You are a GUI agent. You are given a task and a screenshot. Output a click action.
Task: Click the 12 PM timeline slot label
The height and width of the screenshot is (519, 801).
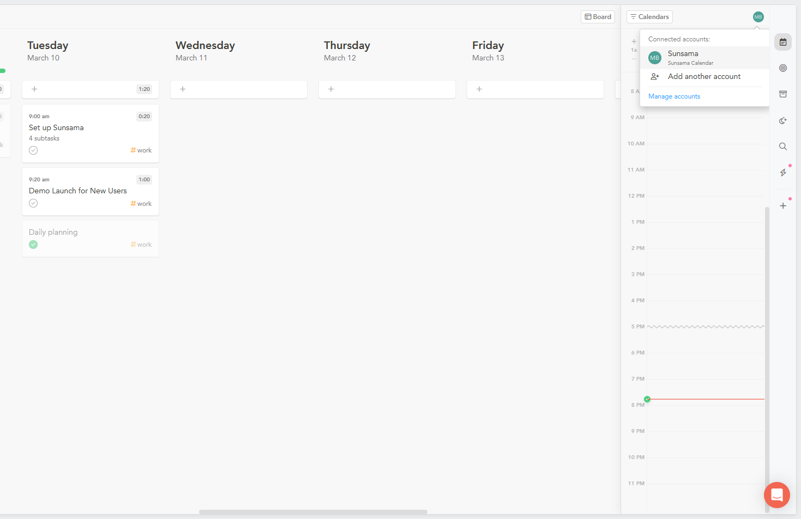[x=636, y=196]
